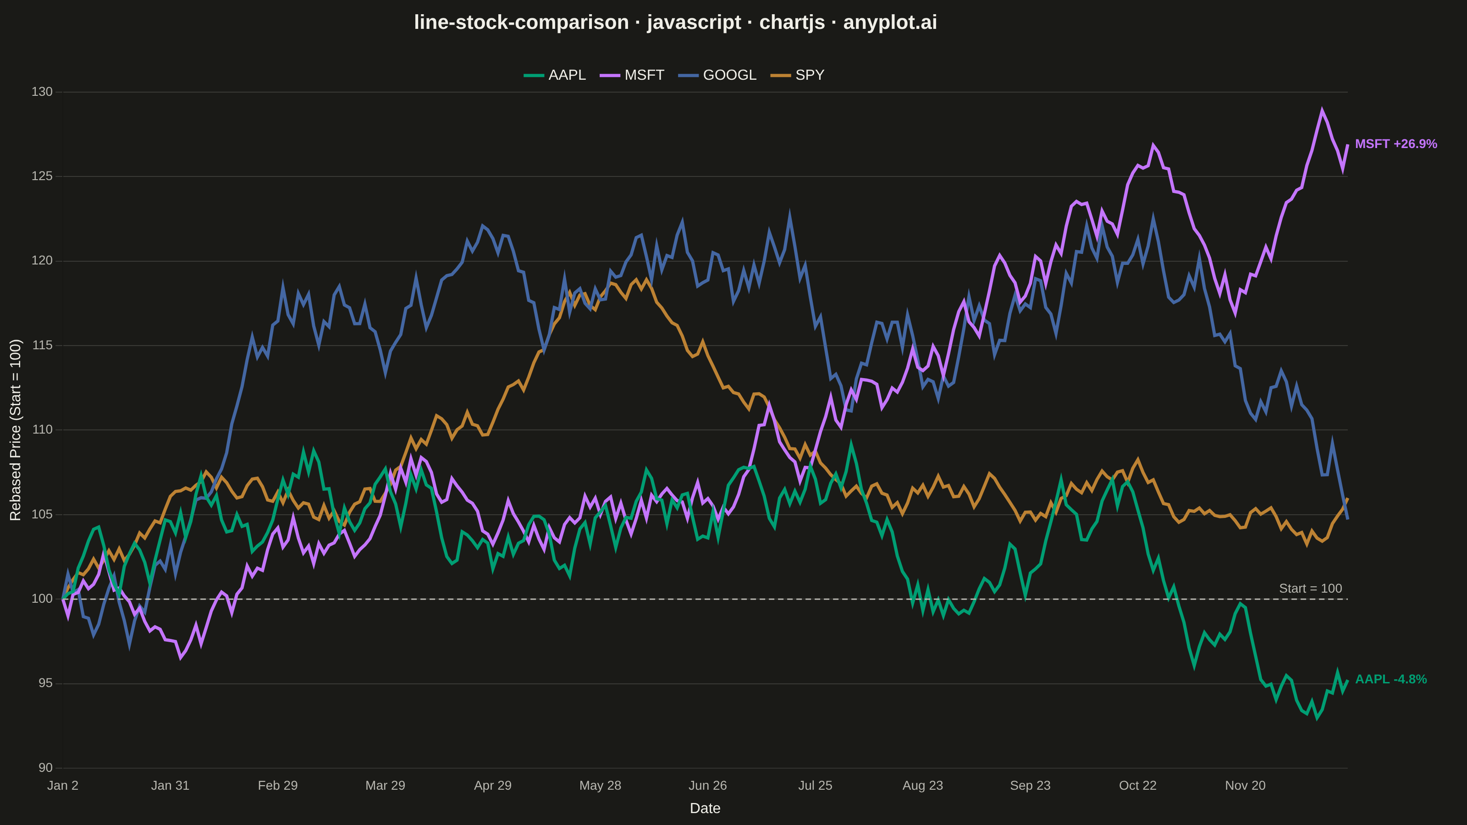Toggle the GOOGL series legend label
This screenshot has width=1467, height=825.
pyautogui.click(x=729, y=75)
